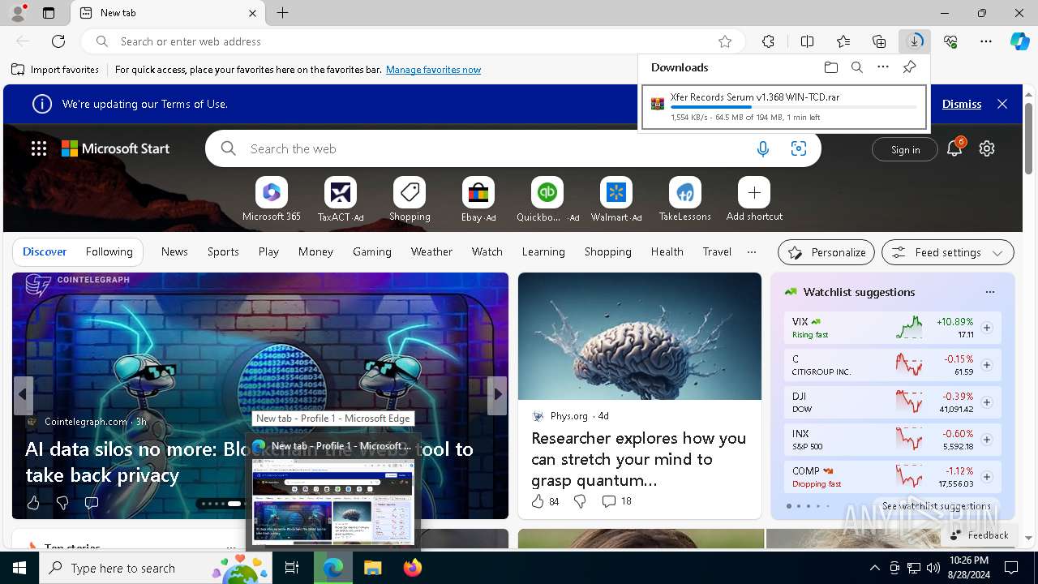Viewport: 1038px width, 584px height.
Task: Switch to the Following tab
Action: click(109, 251)
